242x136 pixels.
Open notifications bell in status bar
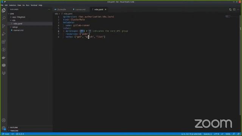(x=239, y=134)
